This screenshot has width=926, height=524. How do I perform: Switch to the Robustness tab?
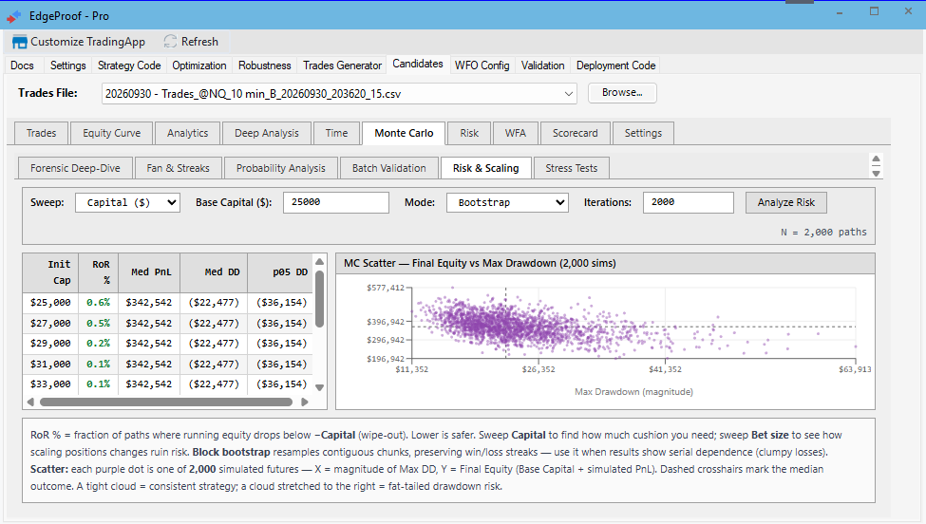265,65
